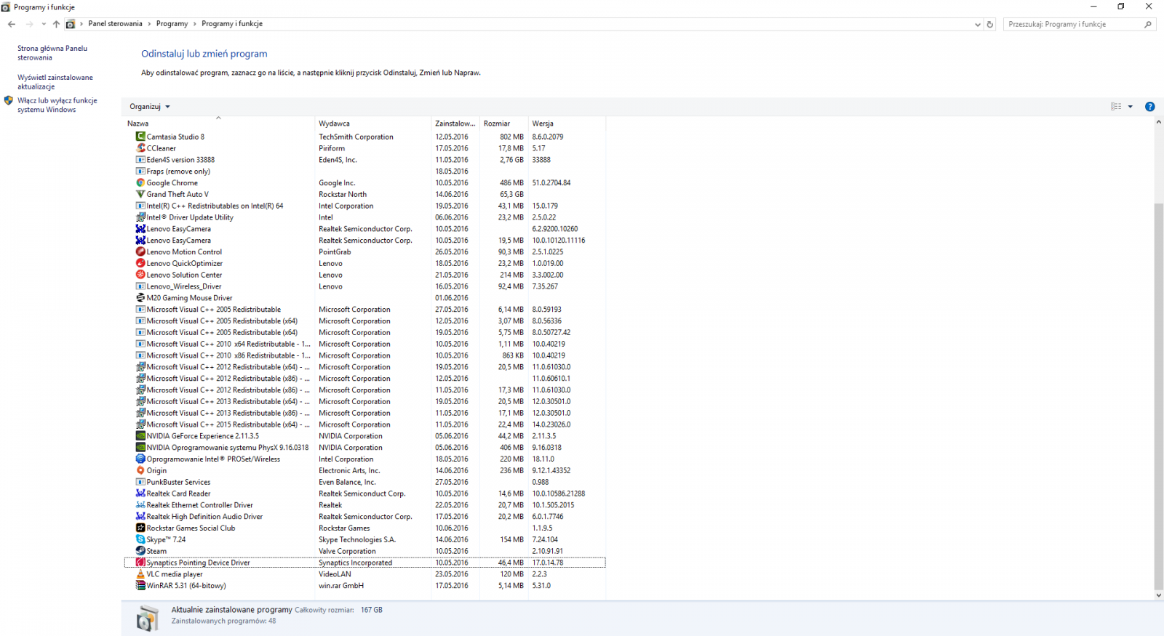
Task: Expand the address bar history dropdown
Action: click(978, 24)
